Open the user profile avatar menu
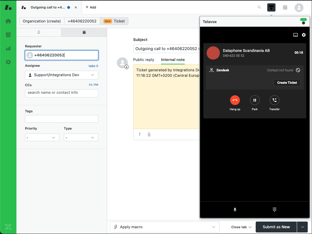This screenshot has width=312, height=234. [299, 8]
